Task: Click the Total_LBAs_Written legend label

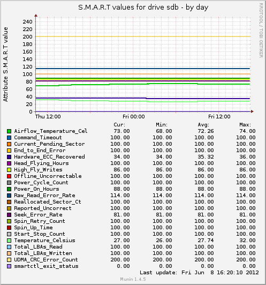Action: pyautogui.click(x=43, y=253)
